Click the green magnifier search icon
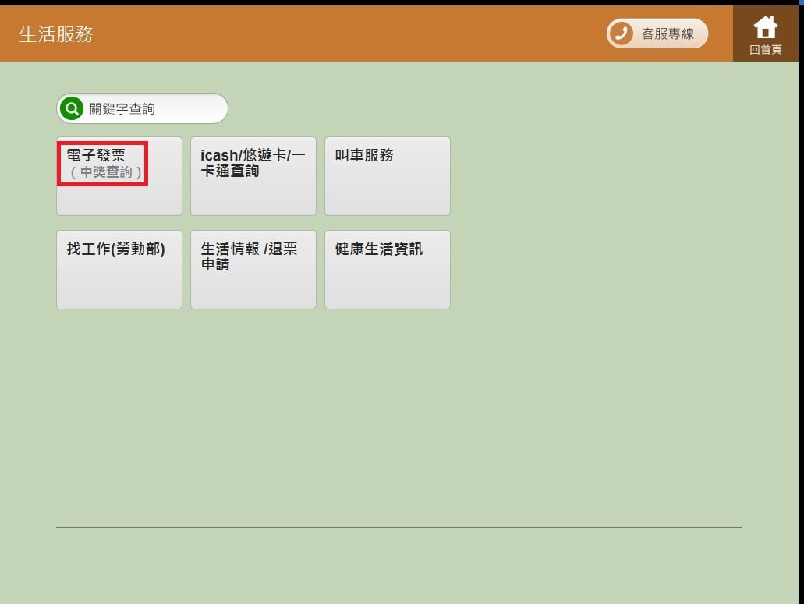This screenshot has width=804, height=604. tap(72, 108)
